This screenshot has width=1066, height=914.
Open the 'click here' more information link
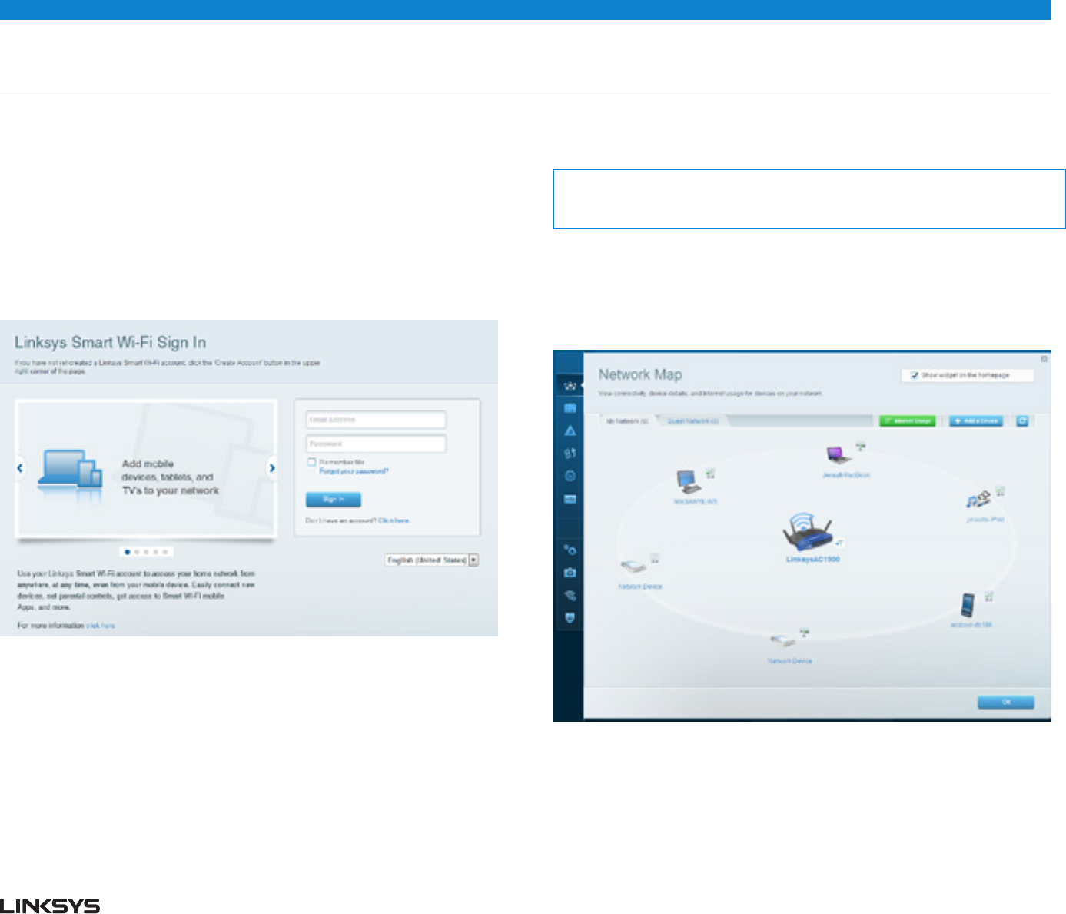click(x=101, y=626)
